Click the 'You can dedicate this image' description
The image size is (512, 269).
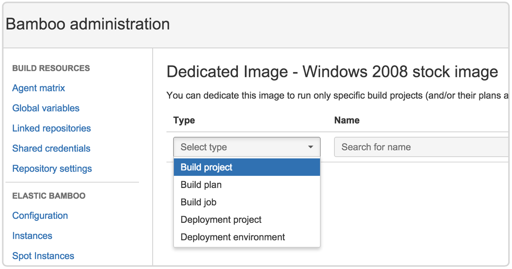pyautogui.click(x=337, y=96)
